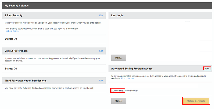Click the third party permission description text
Screen dimensions: 215x109
pyautogui.click(x=49, y=88)
